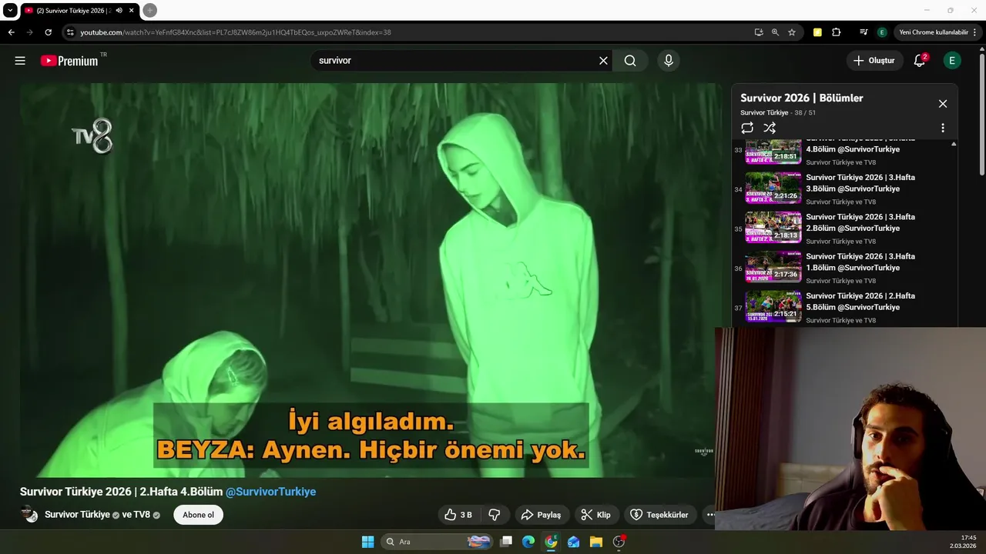The width and height of the screenshot is (986, 554).
Task: Start voice search with microphone icon
Action: pyautogui.click(x=668, y=61)
